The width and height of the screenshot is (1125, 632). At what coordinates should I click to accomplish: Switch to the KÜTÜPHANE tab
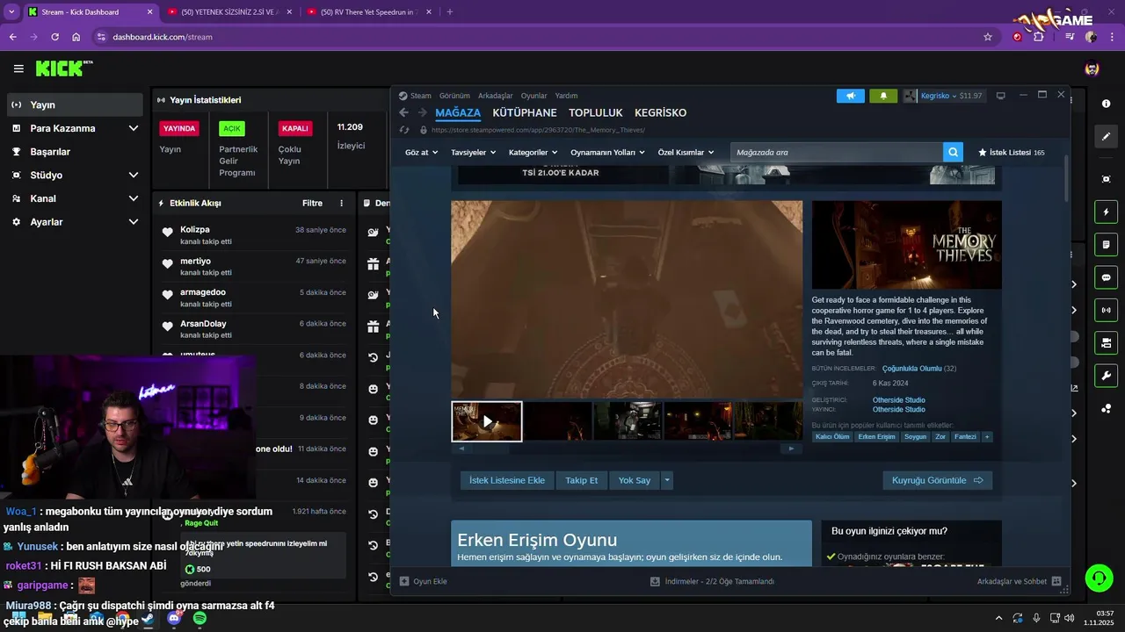tap(525, 112)
